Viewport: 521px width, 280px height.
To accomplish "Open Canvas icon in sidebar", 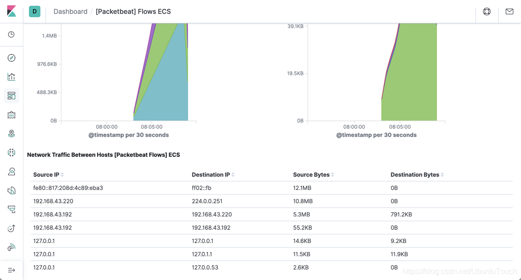I will [x=11, y=115].
